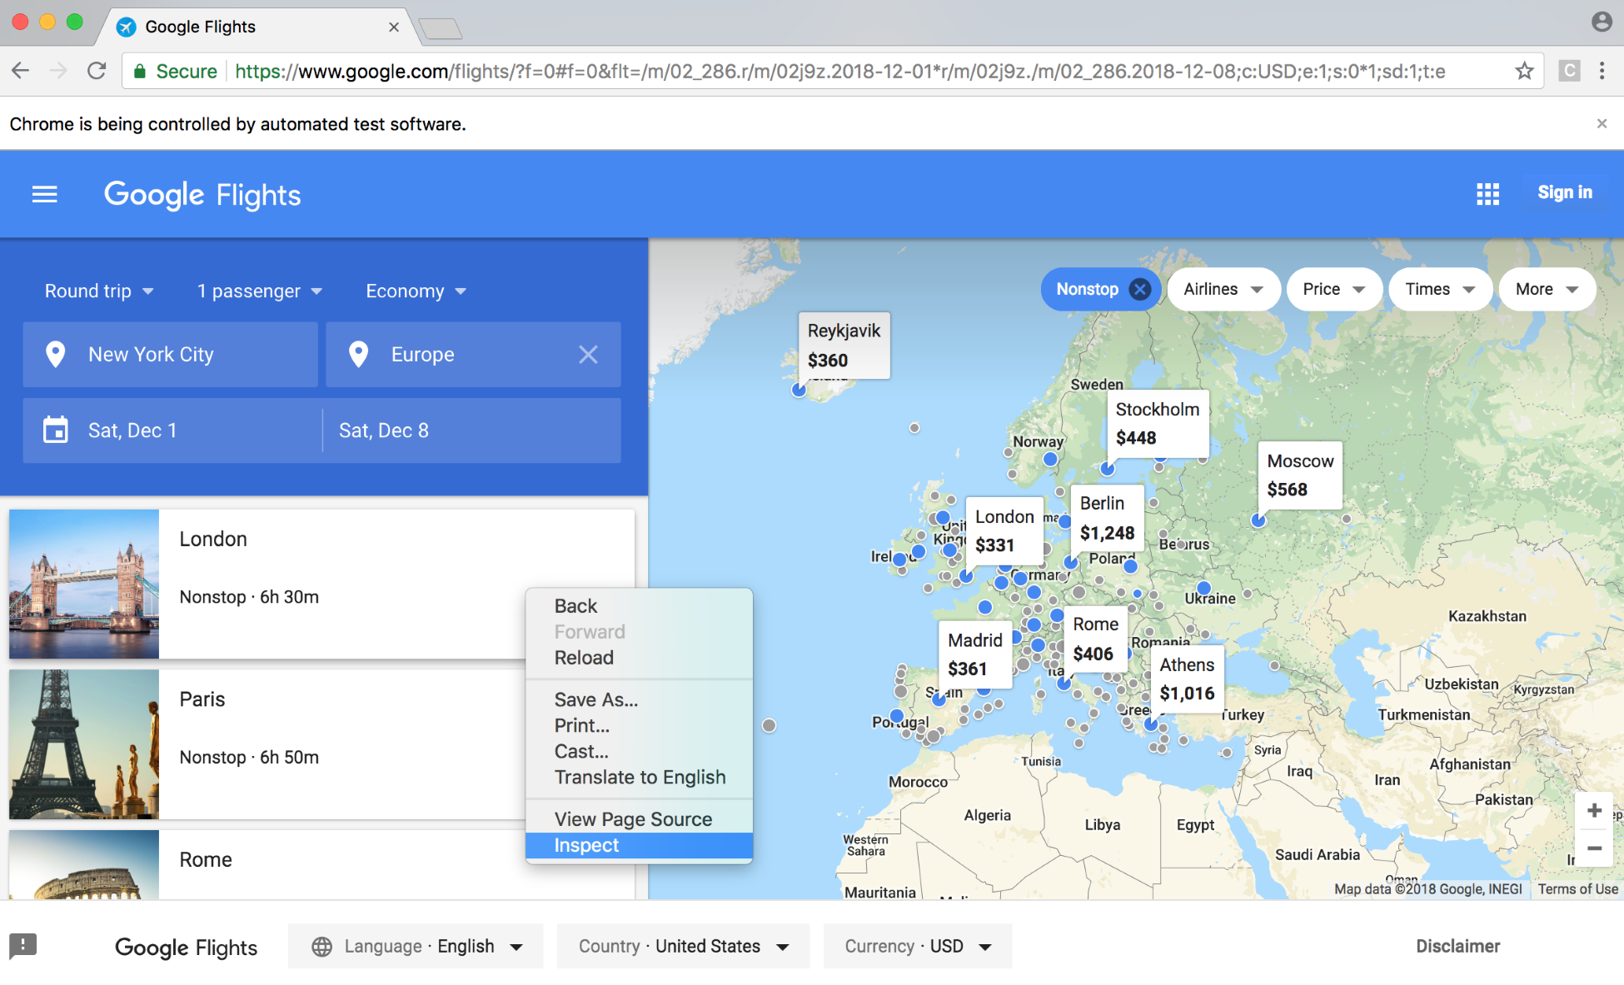Viewport: 1624px width, 985px height.
Task: Click the Rome $406 map label
Action: 1095,639
